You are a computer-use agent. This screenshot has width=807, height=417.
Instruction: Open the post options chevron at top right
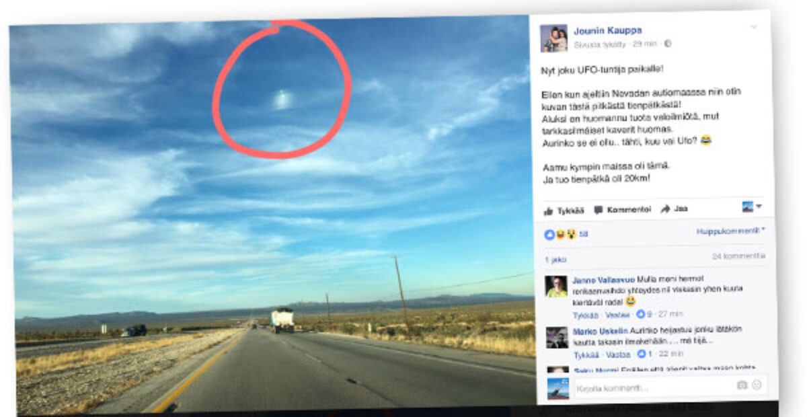pyautogui.click(x=754, y=27)
